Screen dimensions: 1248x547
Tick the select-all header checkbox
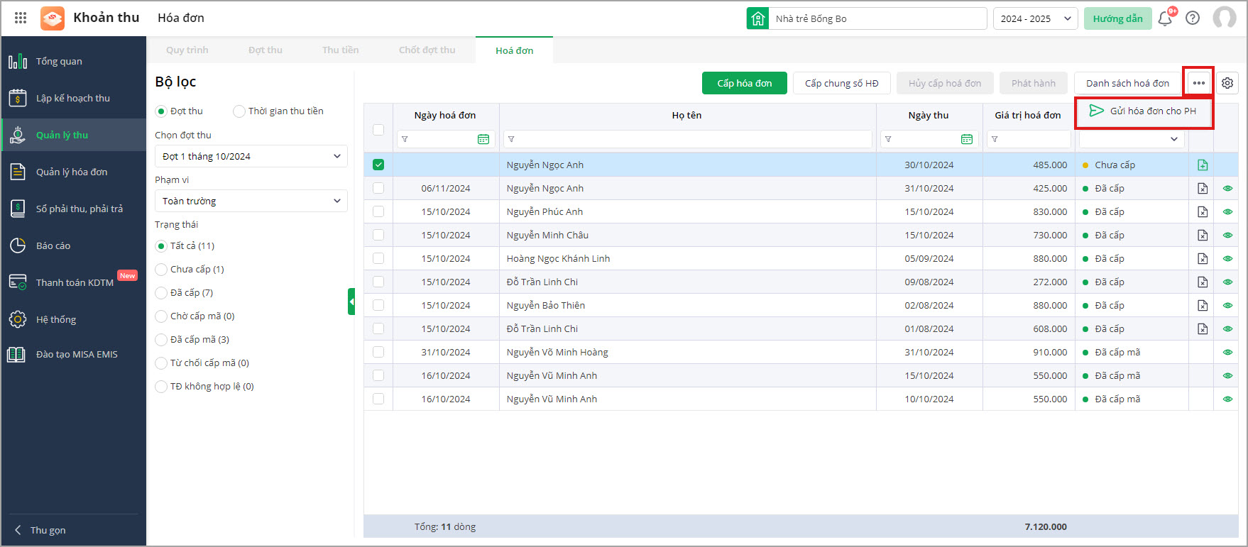[x=378, y=130]
